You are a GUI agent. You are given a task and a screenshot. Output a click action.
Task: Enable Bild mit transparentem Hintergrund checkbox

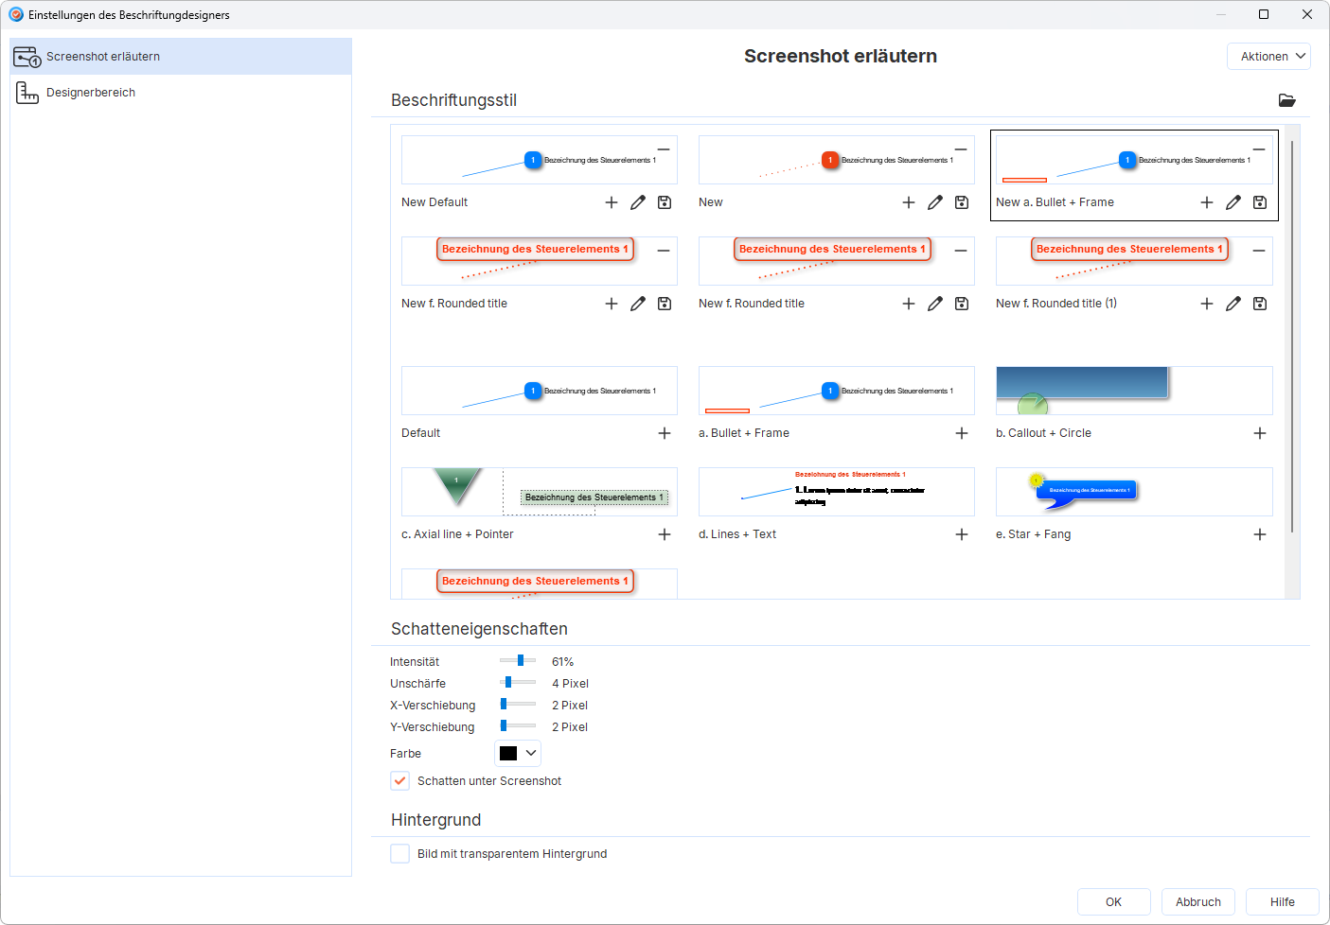(x=400, y=854)
